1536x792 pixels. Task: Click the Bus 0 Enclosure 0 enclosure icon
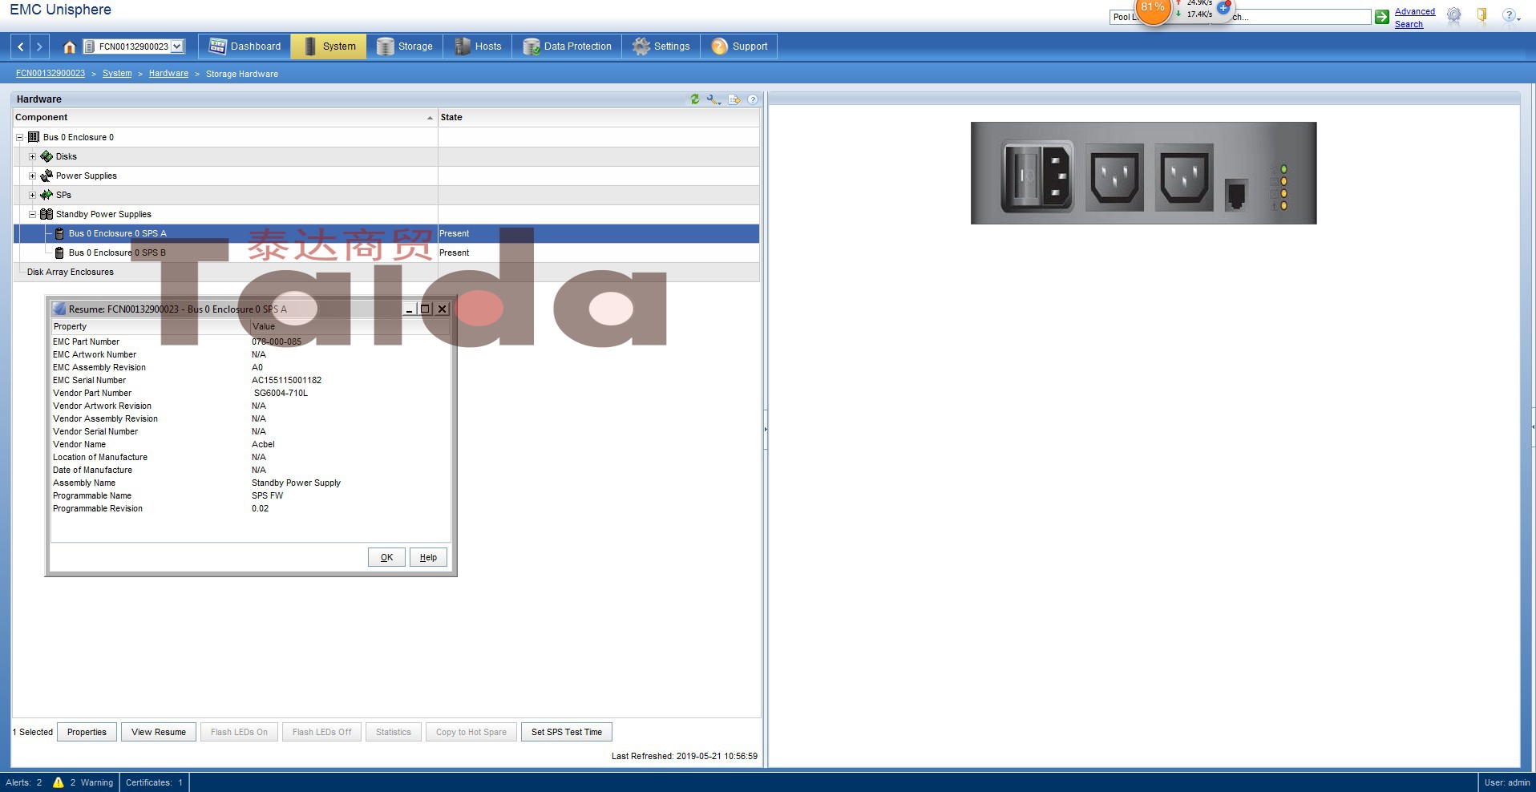click(34, 138)
